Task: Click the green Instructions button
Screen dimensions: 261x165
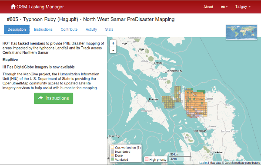Action: [54, 98]
